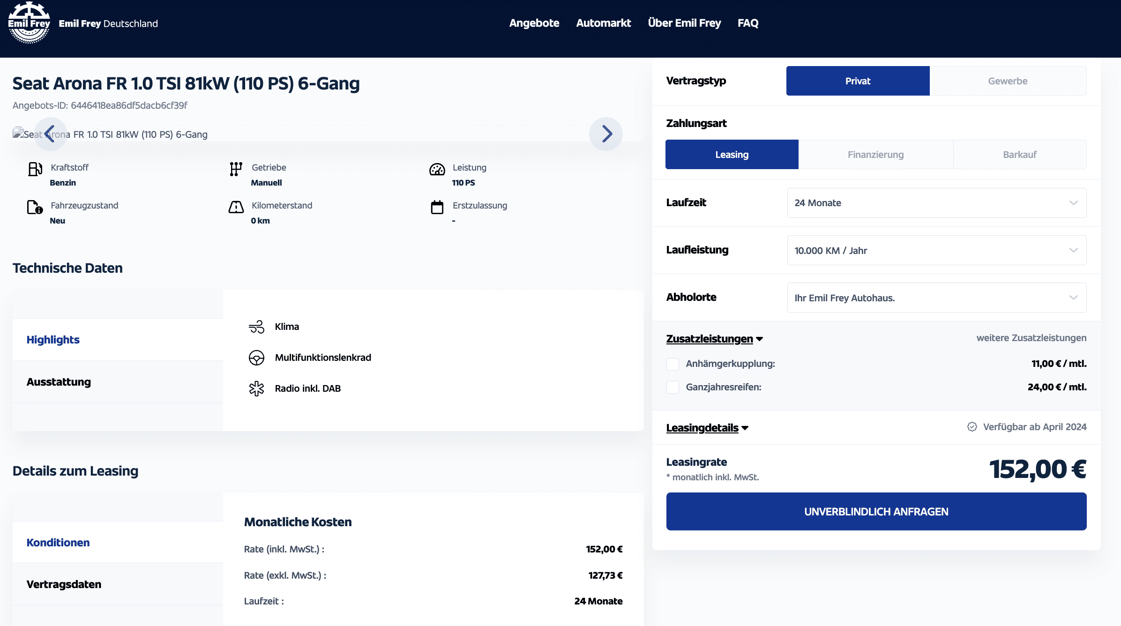The height and width of the screenshot is (626, 1121).
Task: Go to previous vehicle image
Action: tap(50, 134)
